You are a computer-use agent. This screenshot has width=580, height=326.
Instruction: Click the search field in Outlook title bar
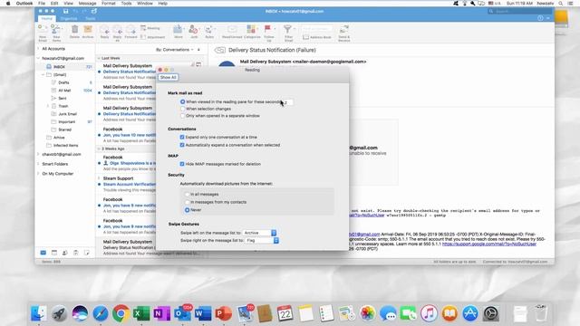coord(519,12)
